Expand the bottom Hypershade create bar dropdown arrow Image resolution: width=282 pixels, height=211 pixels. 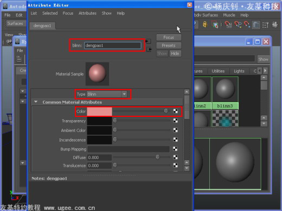pos(23,163)
